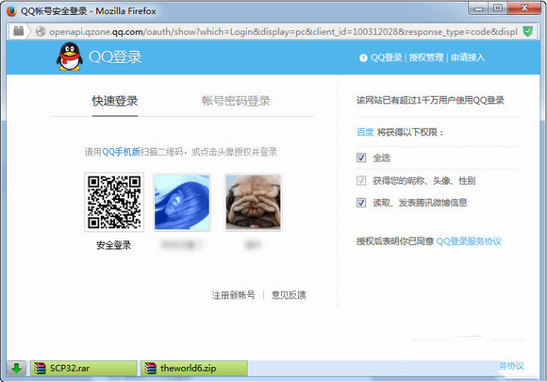Viewport: 547px width, 382px height.
Task: Open the SCP32.rar download item
Action: pyautogui.click(x=84, y=368)
